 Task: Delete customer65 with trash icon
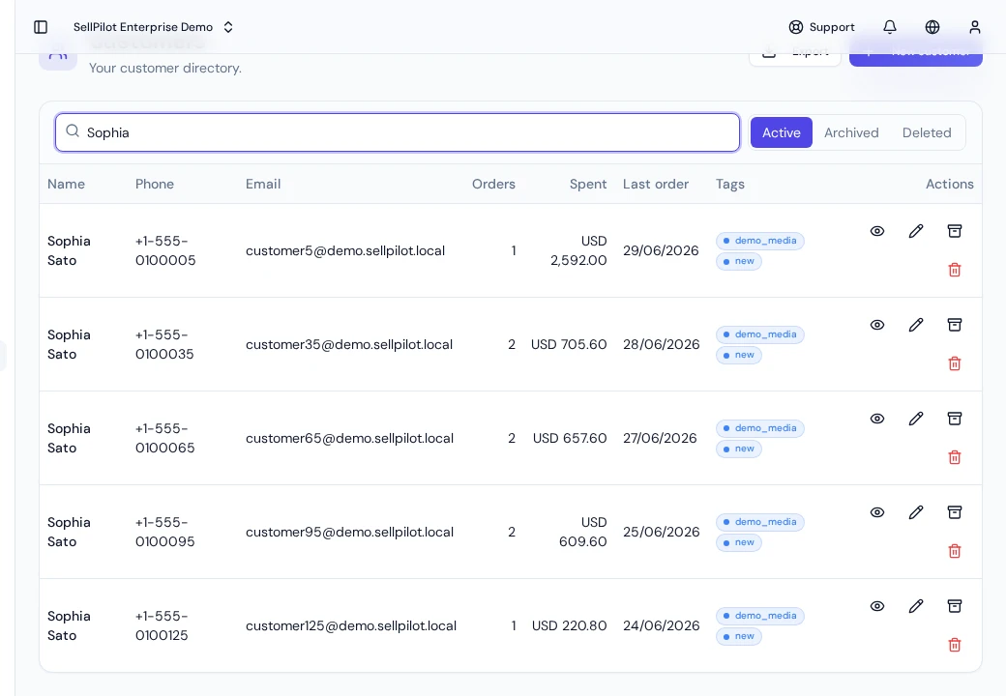955,457
